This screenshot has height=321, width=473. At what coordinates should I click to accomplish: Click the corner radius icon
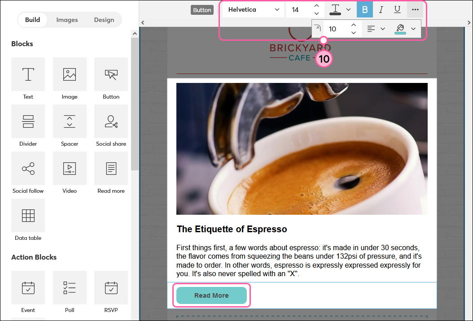(317, 28)
